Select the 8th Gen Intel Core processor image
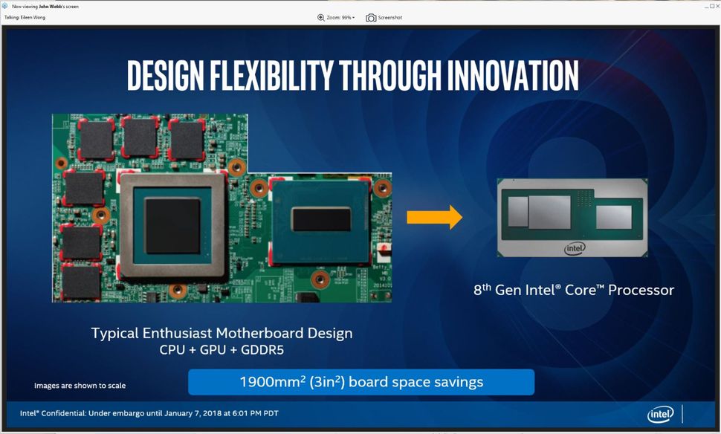 tap(574, 216)
